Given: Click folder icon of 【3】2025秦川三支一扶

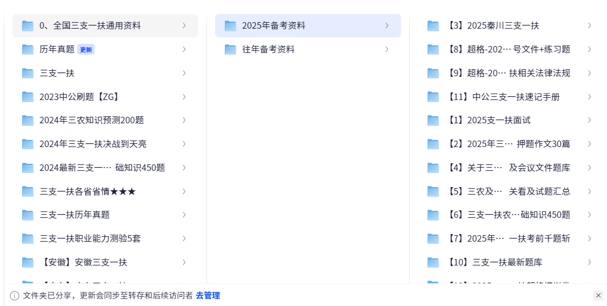Looking at the screenshot, I should point(433,25).
